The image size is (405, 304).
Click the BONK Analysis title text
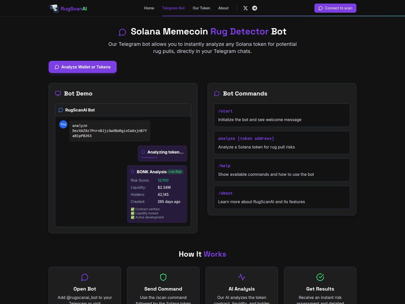coord(152,172)
